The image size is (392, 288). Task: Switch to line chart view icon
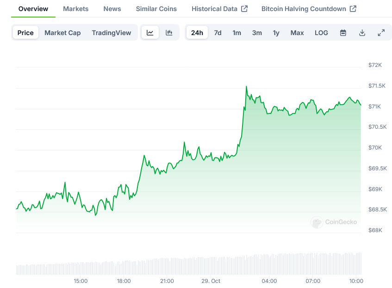150,33
